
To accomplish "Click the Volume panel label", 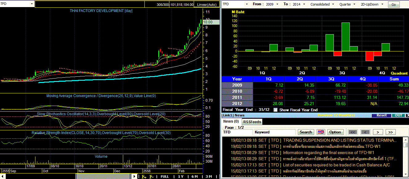I will pos(101,157).
